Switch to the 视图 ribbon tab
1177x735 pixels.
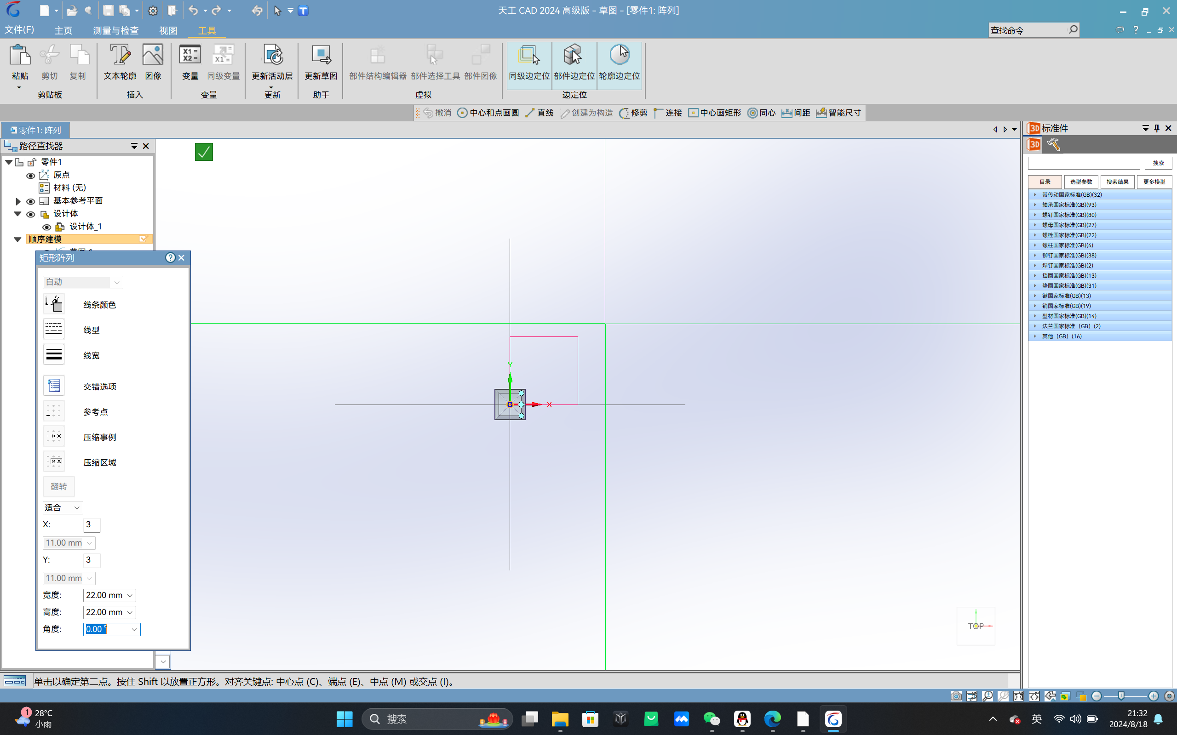tap(168, 30)
